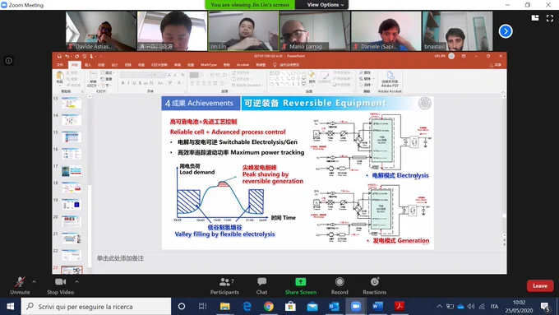Screen dimensions: 559x315
Task: Open Zoom Reactions
Action: pyautogui.click(x=374, y=286)
